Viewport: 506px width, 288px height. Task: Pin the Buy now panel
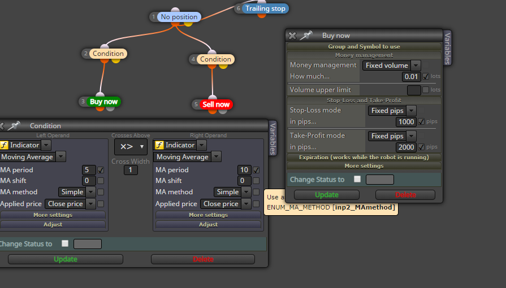pos(306,36)
